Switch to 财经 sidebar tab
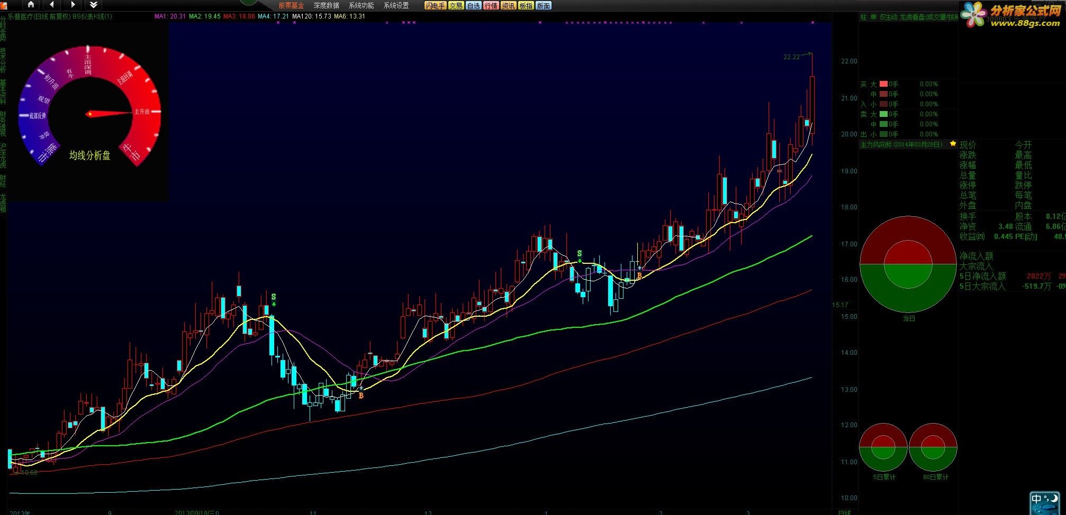1066x515 pixels. pyautogui.click(x=3, y=180)
